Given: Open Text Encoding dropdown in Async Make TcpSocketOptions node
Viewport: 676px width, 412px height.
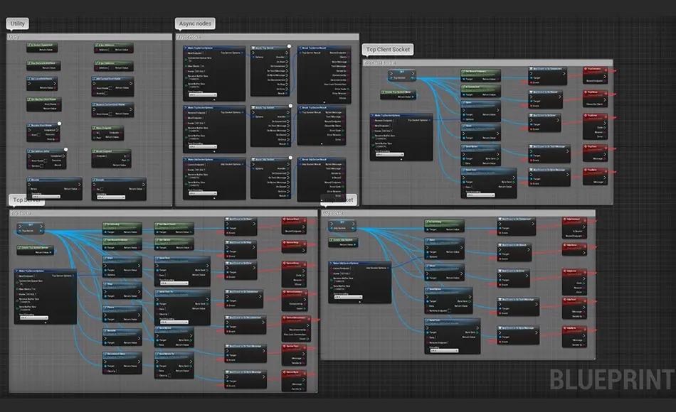Looking at the screenshot, I should pos(203,147).
